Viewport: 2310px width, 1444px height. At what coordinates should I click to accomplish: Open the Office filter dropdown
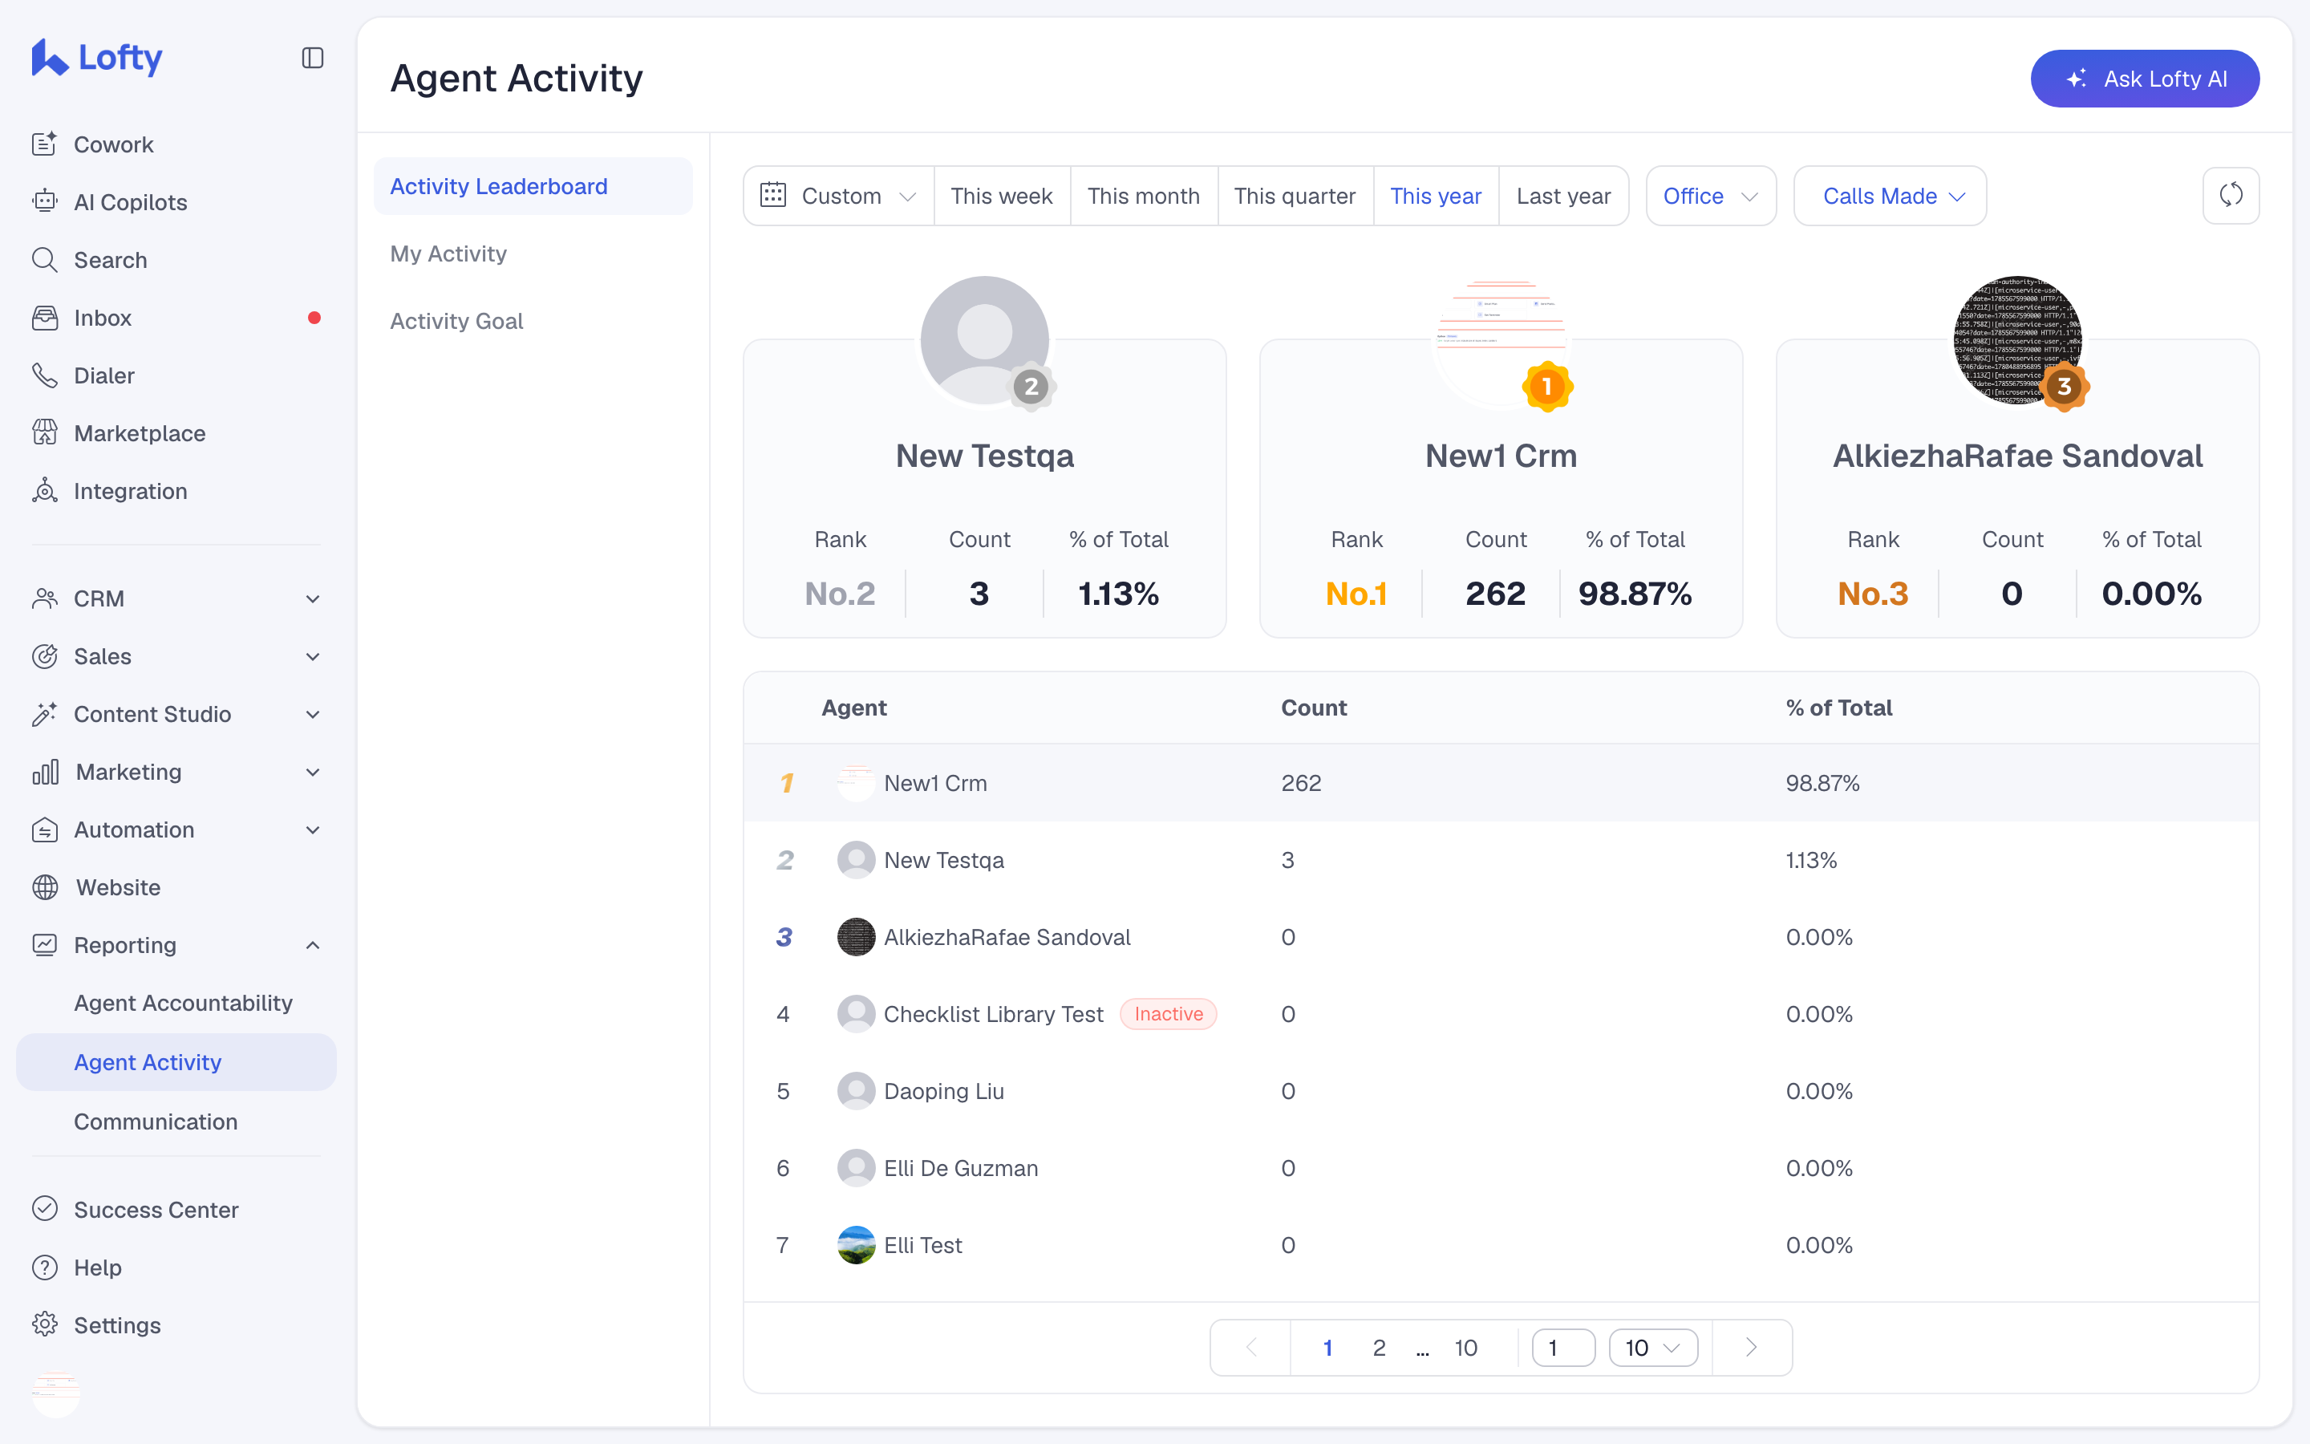point(1711,196)
